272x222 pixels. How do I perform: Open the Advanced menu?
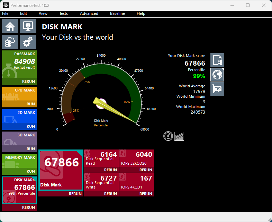(x=89, y=13)
